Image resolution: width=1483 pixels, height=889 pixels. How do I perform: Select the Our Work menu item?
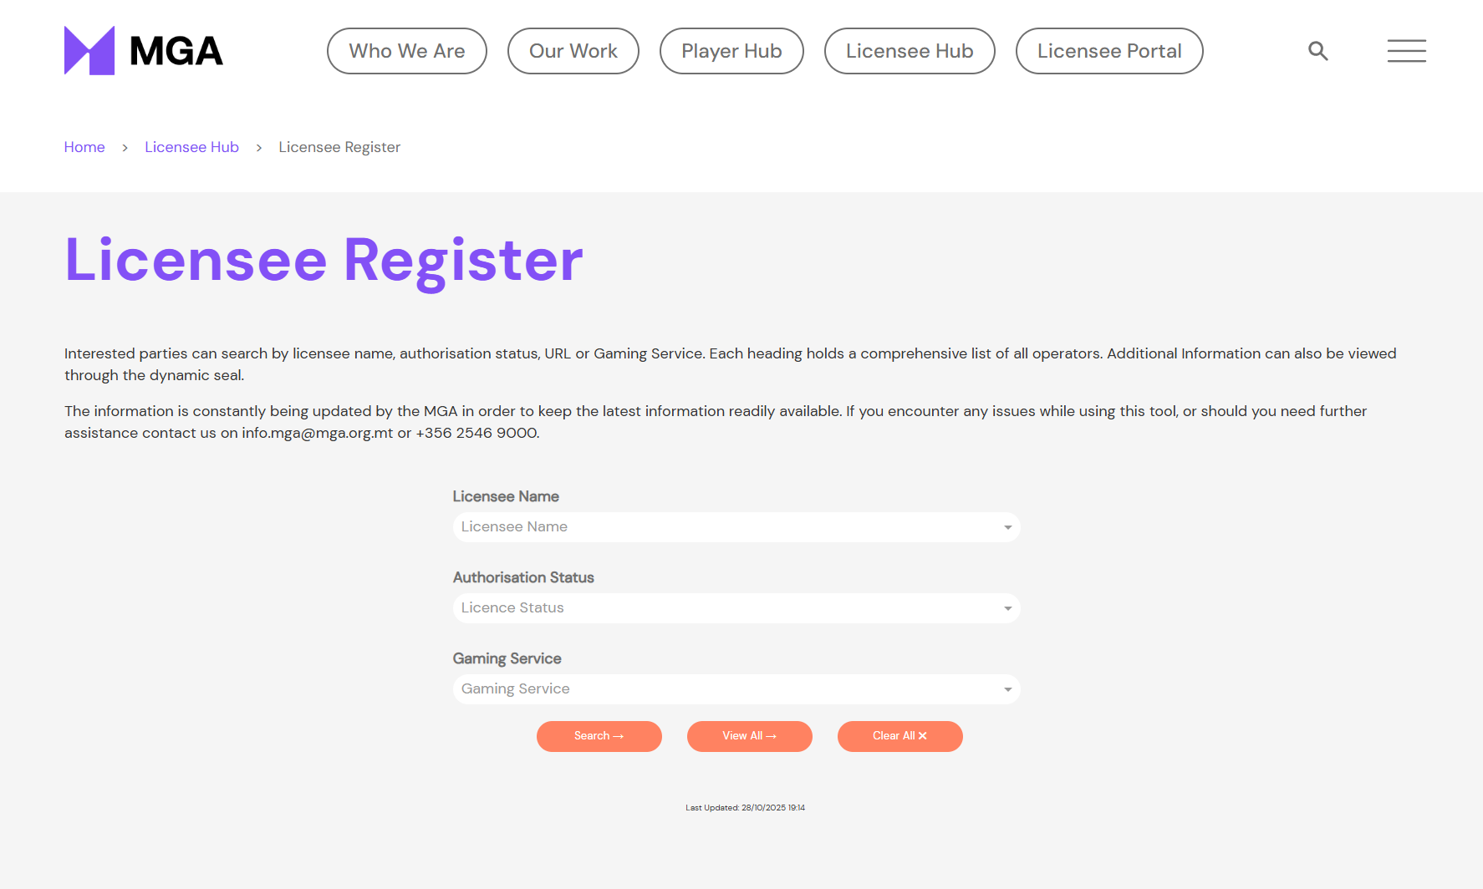pyautogui.click(x=573, y=51)
